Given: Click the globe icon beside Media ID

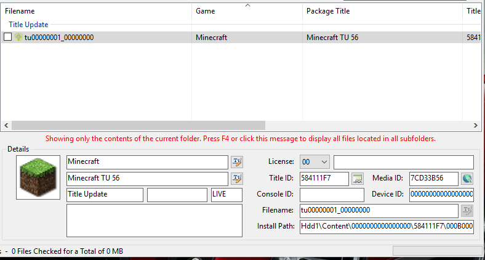Looking at the screenshot, I should [467, 179].
